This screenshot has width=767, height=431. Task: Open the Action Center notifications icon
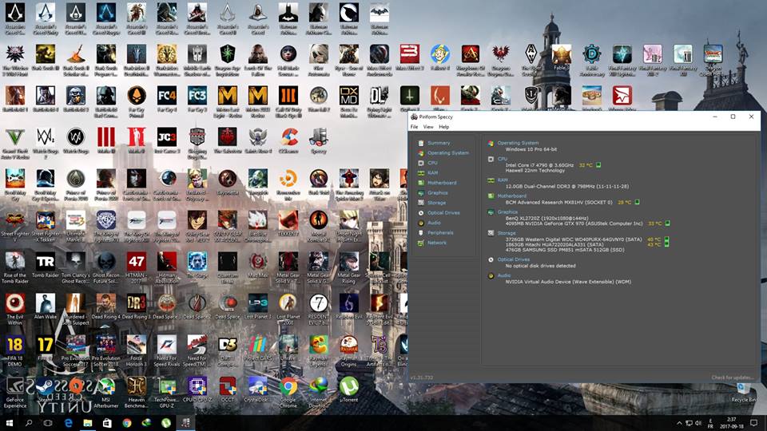pyautogui.click(x=753, y=423)
